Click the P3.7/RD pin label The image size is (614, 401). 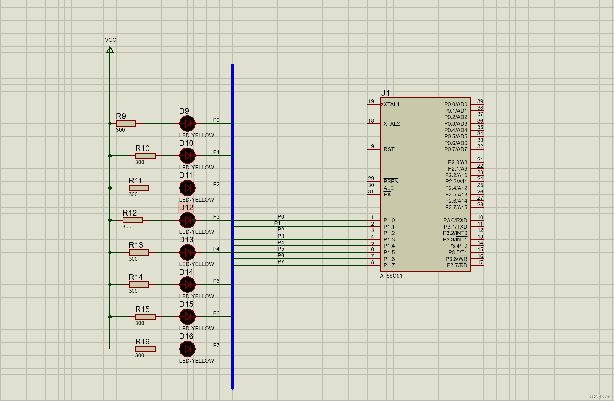(x=457, y=265)
